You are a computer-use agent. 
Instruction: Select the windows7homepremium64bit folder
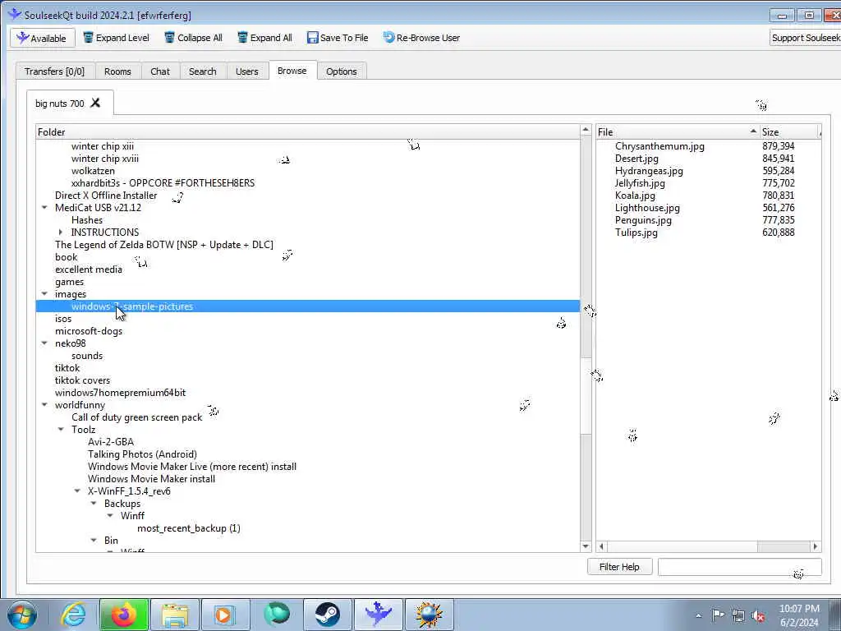pos(120,393)
